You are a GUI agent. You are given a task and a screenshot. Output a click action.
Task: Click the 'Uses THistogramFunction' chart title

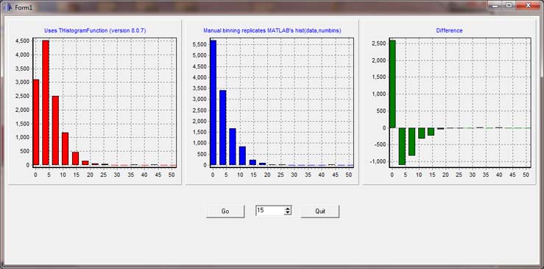point(95,30)
